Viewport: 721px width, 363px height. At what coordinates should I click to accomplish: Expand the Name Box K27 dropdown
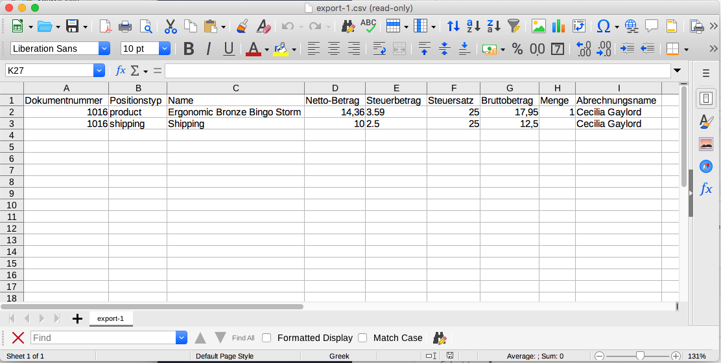99,71
